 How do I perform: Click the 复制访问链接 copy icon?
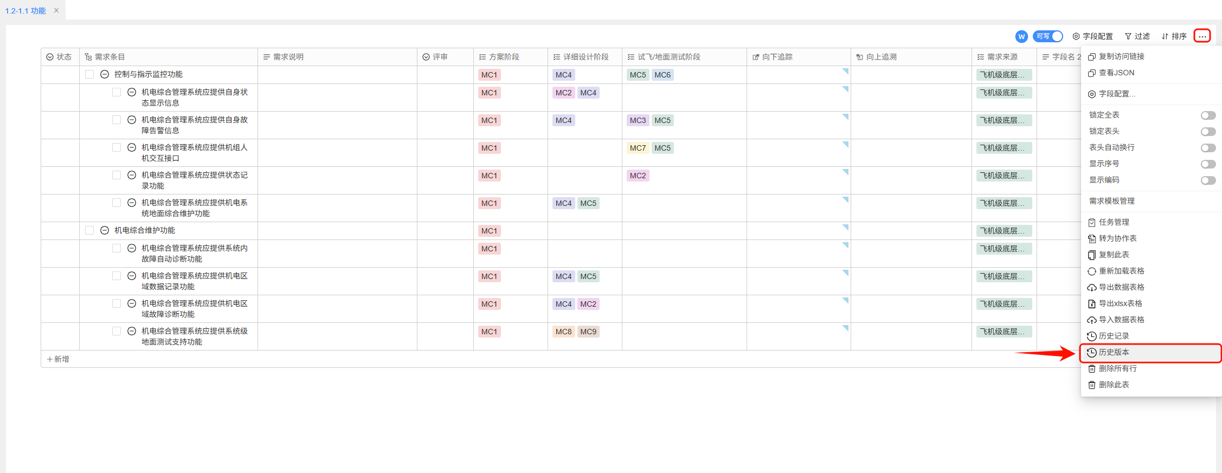[1092, 57]
